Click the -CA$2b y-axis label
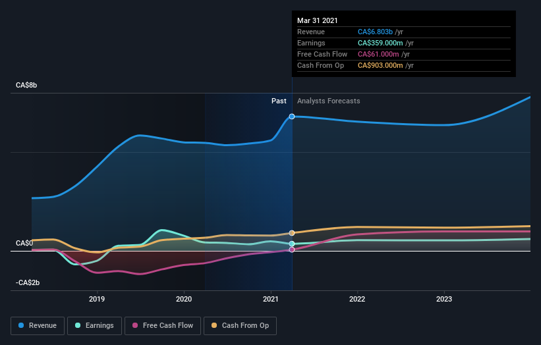 tap(28, 282)
